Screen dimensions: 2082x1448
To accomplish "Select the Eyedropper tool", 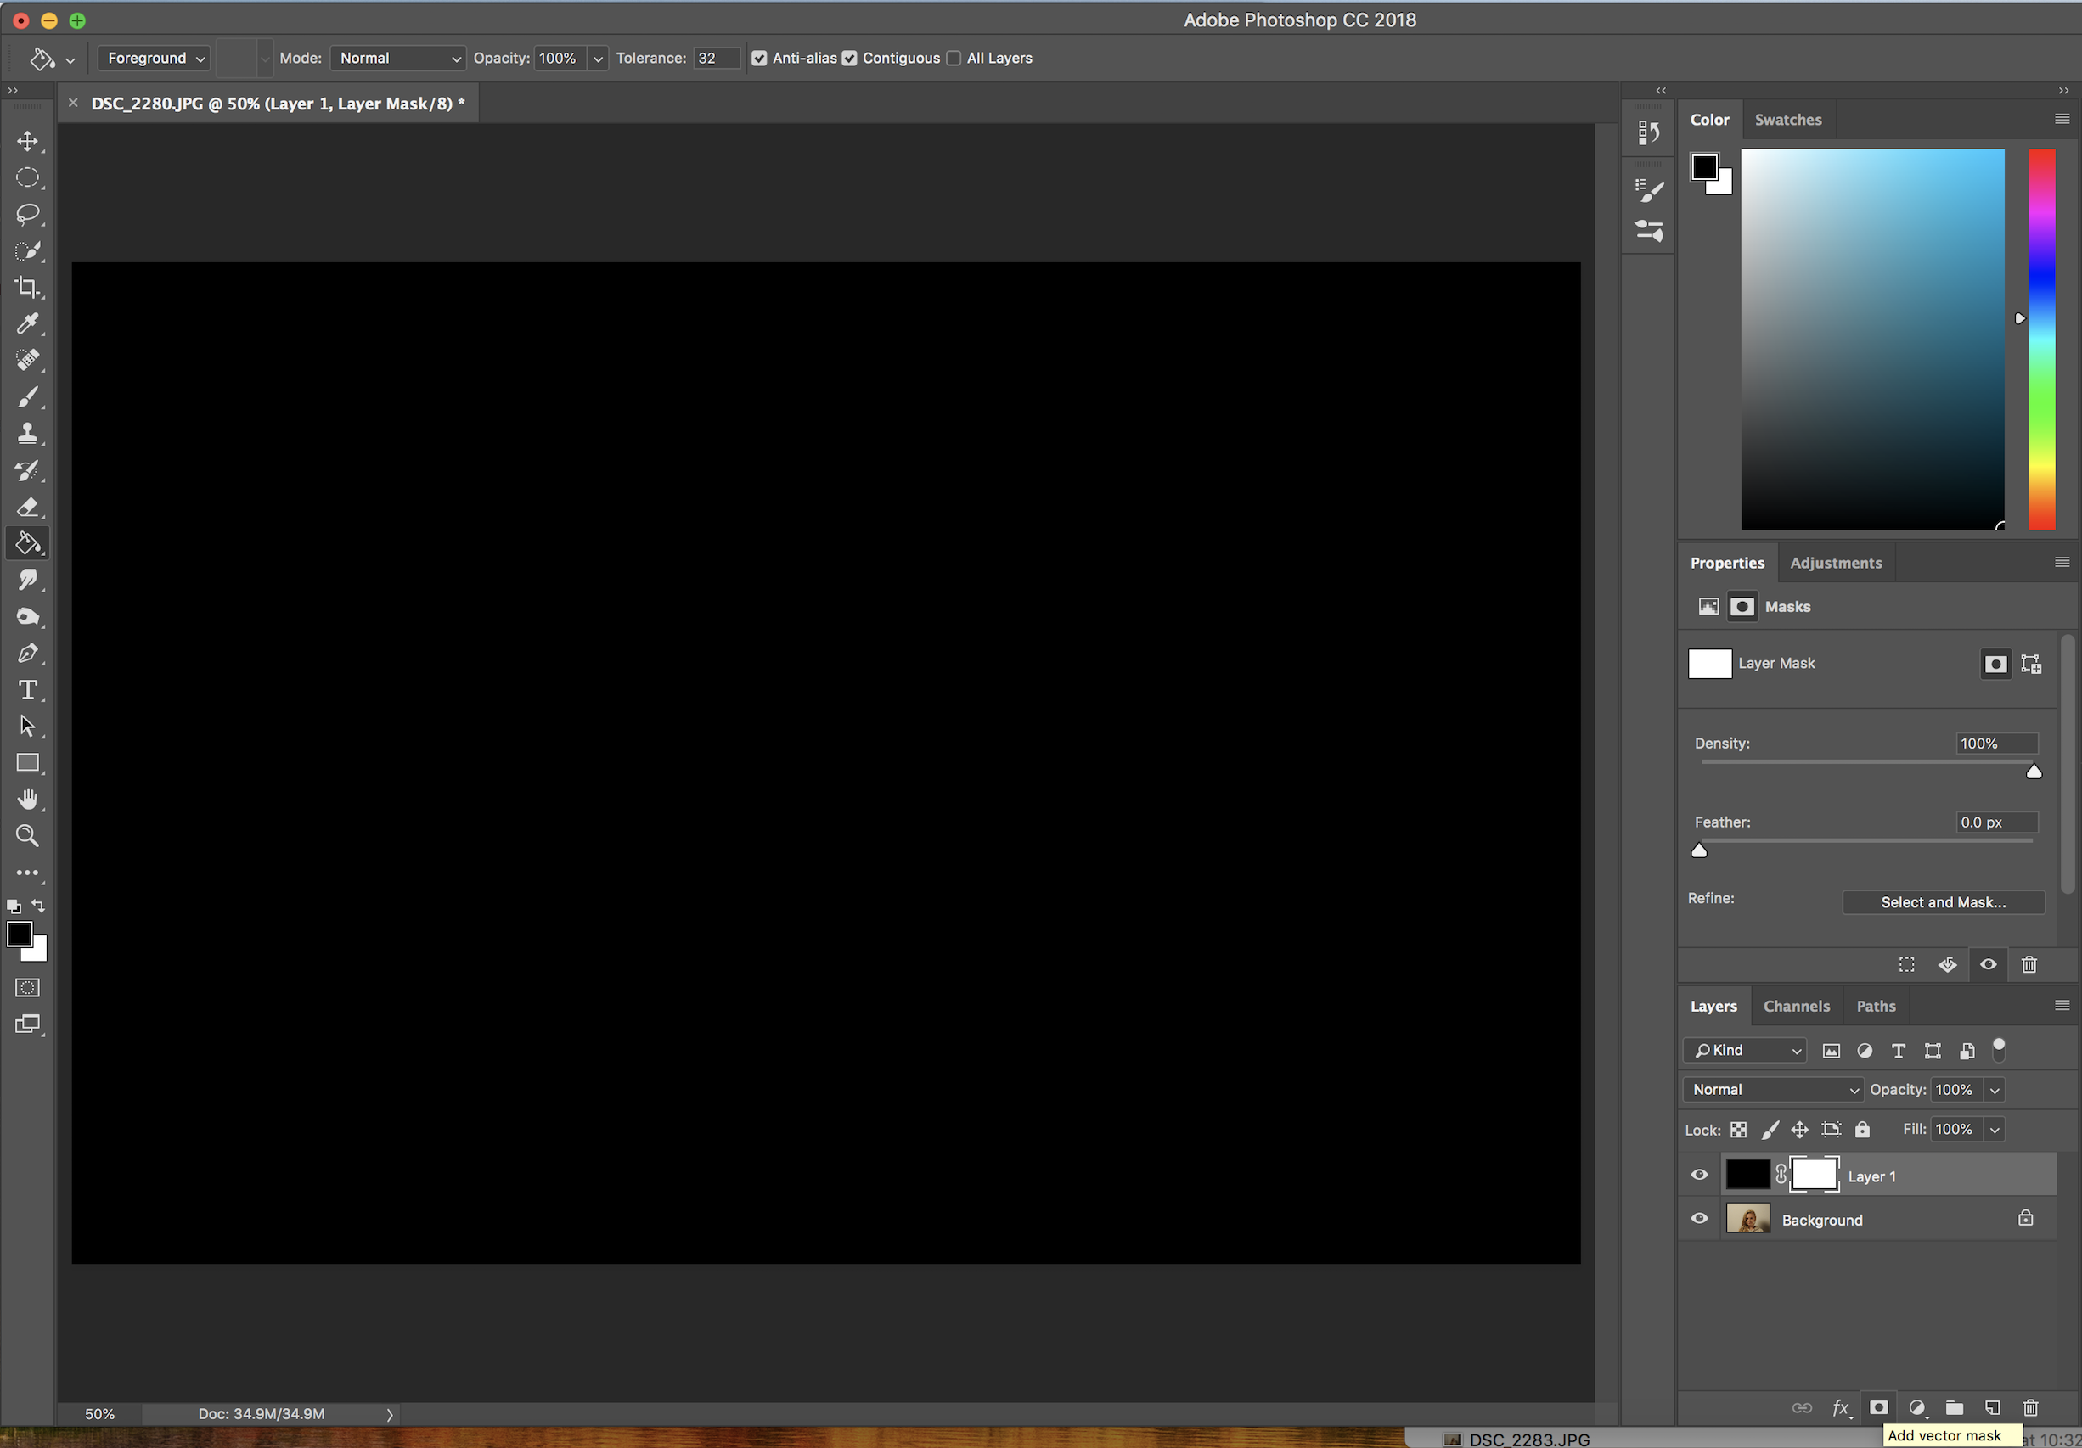I will (27, 323).
